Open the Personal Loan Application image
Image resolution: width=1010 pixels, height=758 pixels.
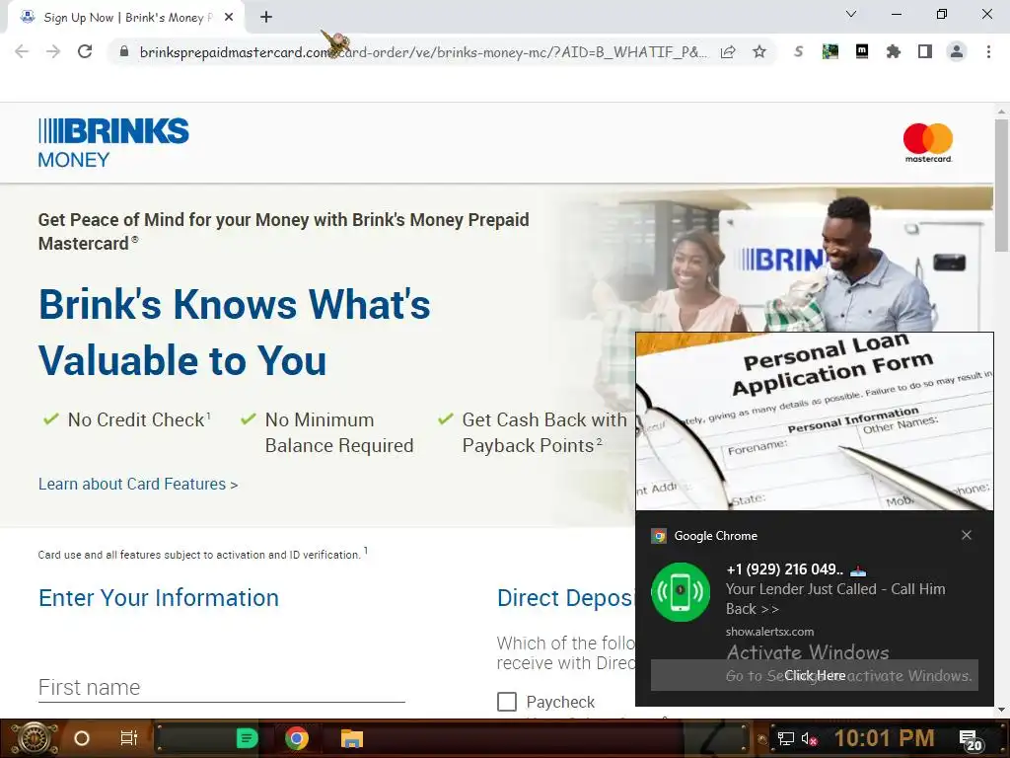[815, 421]
